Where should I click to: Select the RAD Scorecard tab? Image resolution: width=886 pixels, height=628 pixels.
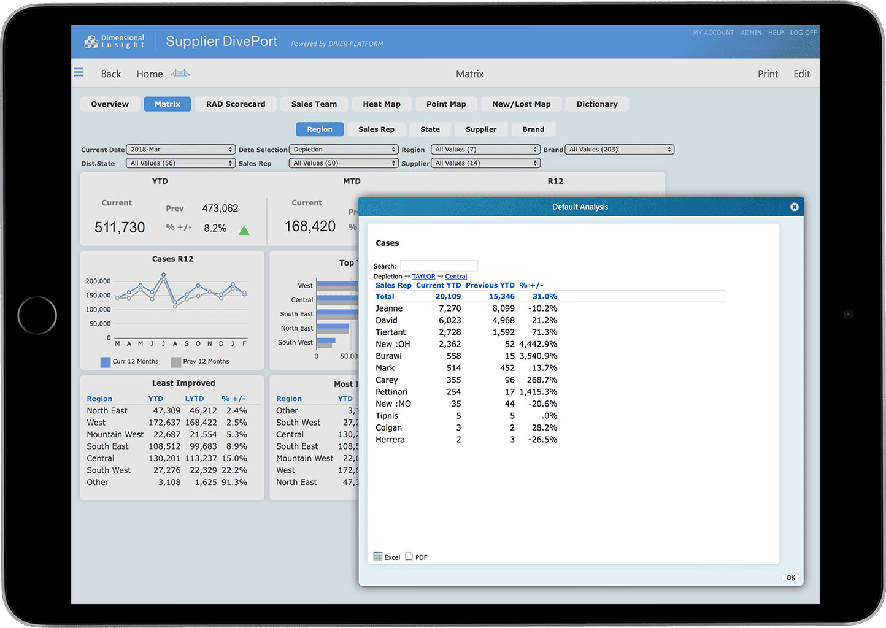[236, 104]
